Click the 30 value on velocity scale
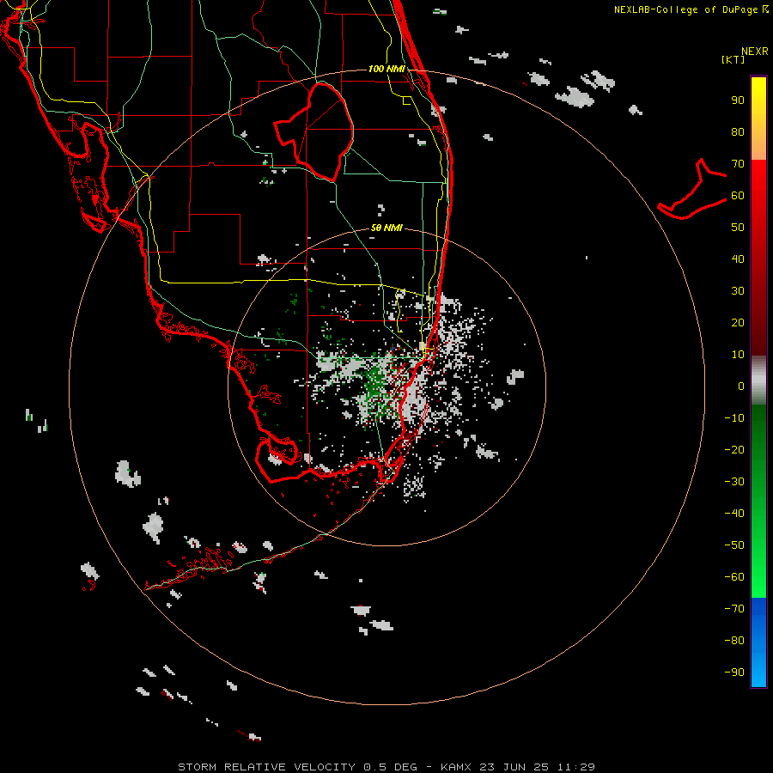The width and height of the screenshot is (773, 773). 738,291
